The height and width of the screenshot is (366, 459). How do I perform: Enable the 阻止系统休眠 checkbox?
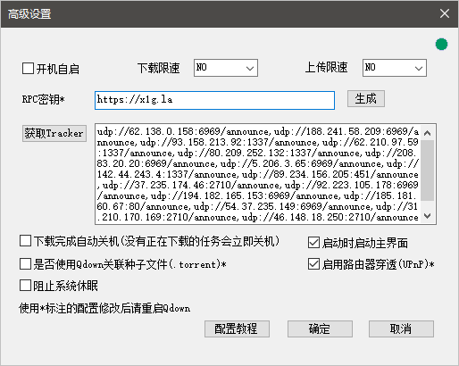coord(25,286)
